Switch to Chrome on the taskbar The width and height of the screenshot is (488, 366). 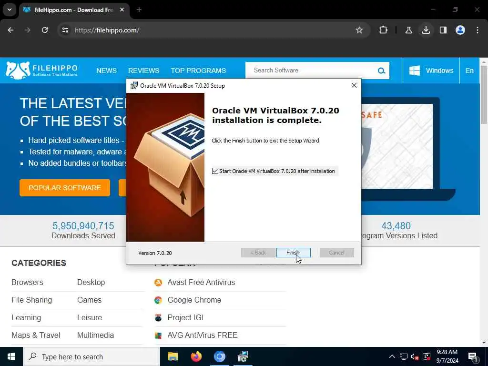219,356
